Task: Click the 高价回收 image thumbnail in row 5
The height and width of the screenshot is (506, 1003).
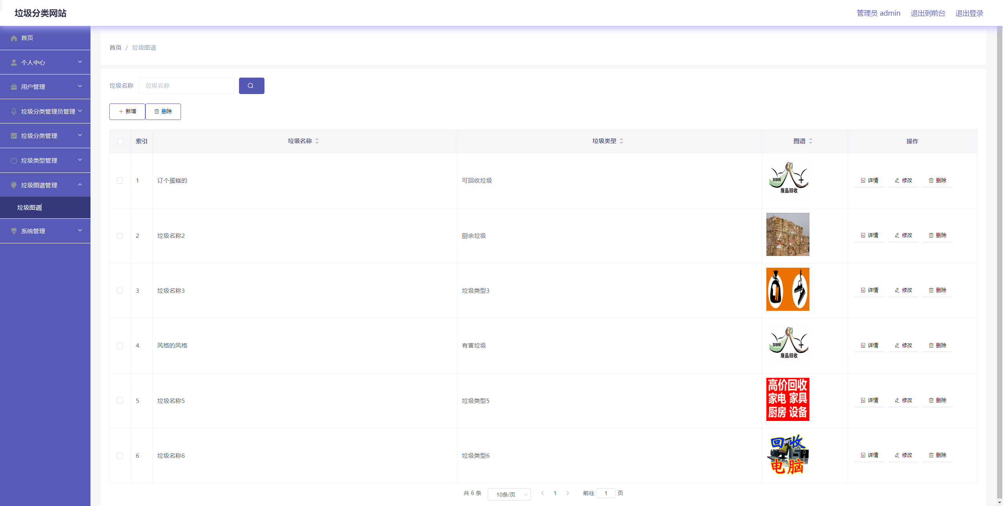Action: (788, 399)
